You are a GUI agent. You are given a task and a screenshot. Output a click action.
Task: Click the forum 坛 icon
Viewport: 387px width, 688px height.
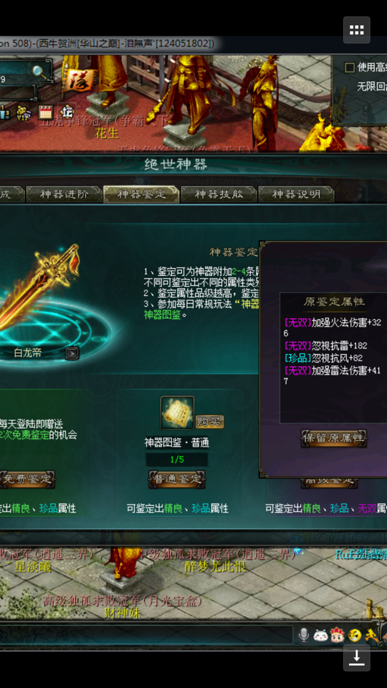[x=67, y=112]
